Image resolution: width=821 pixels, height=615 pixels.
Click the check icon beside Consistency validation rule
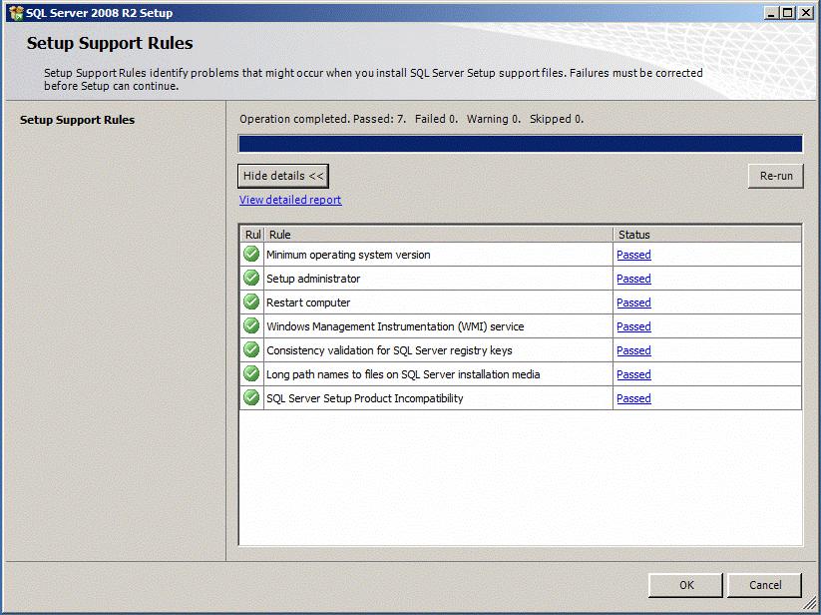(250, 349)
